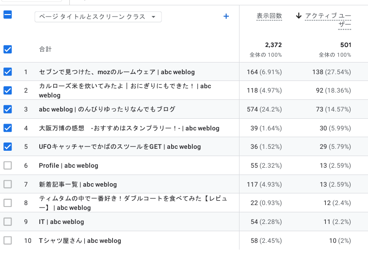The image size is (368, 254).
Task: Uncheck row 5 UFOキャッチャー checkbox
Action: 8,146
